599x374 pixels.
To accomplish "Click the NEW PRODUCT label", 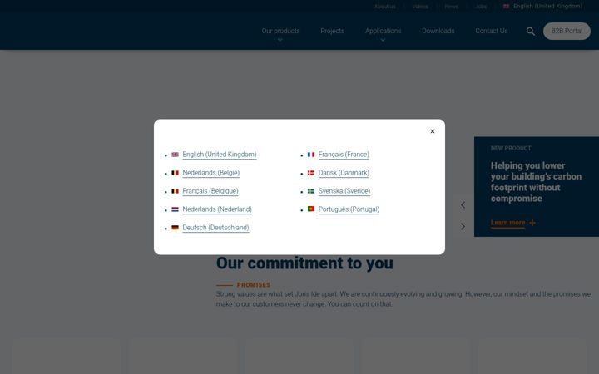I will click(511, 148).
